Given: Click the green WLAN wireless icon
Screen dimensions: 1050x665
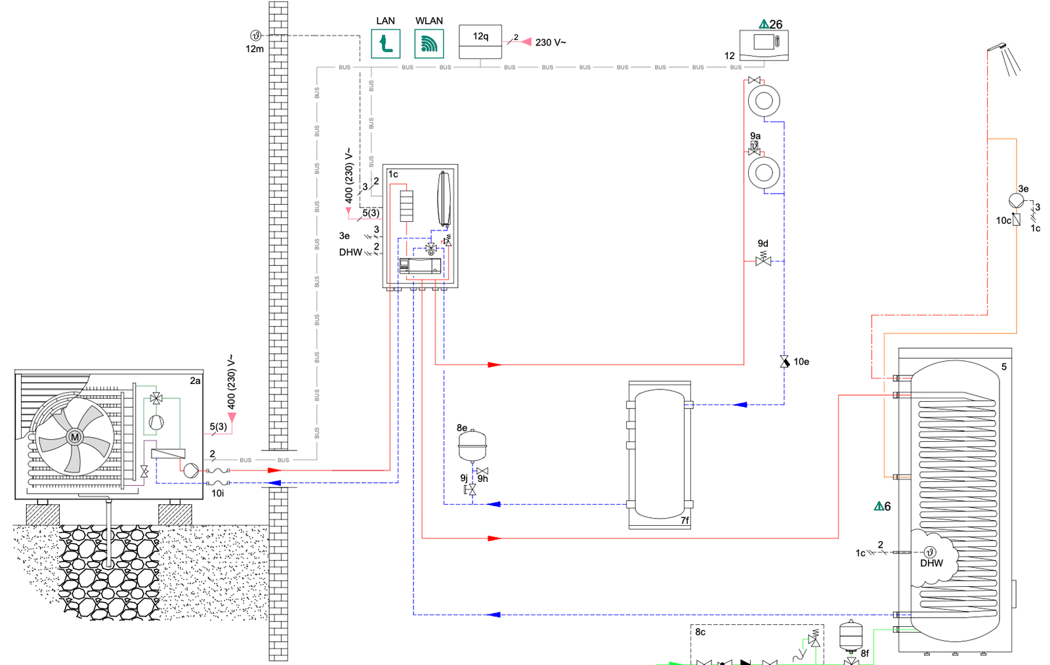Looking at the screenshot, I should (x=429, y=44).
